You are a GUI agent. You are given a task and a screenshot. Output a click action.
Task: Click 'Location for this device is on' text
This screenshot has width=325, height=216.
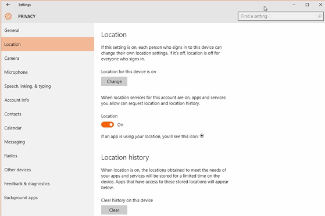click(x=128, y=71)
